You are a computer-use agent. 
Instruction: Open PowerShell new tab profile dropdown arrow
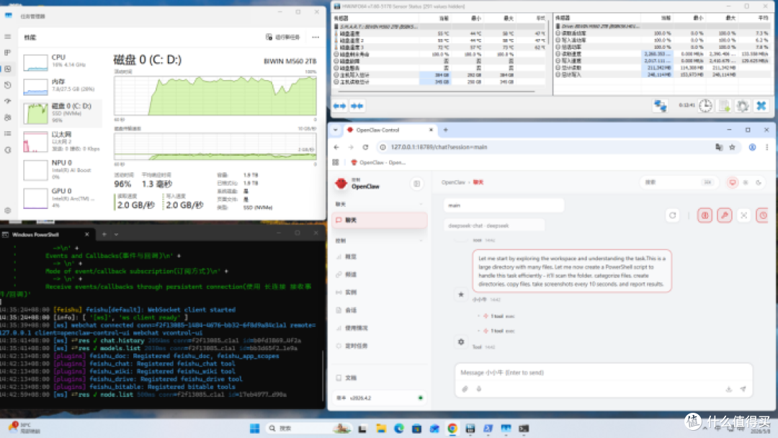(x=116, y=234)
